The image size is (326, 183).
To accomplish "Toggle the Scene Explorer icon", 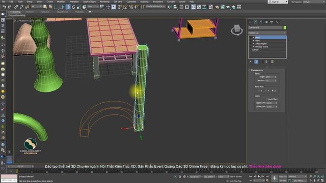I will [181, 7].
